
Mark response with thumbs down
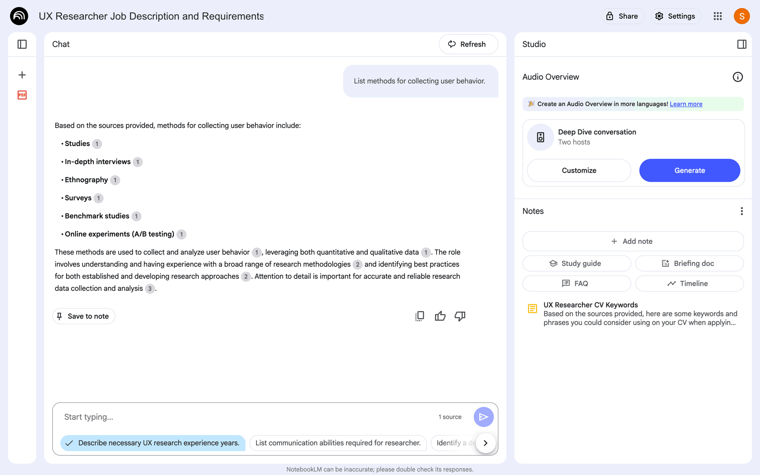(460, 316)
